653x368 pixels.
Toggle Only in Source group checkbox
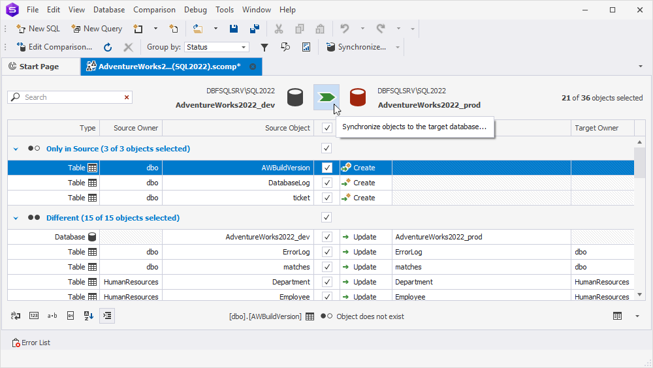(x=326, y=148)
